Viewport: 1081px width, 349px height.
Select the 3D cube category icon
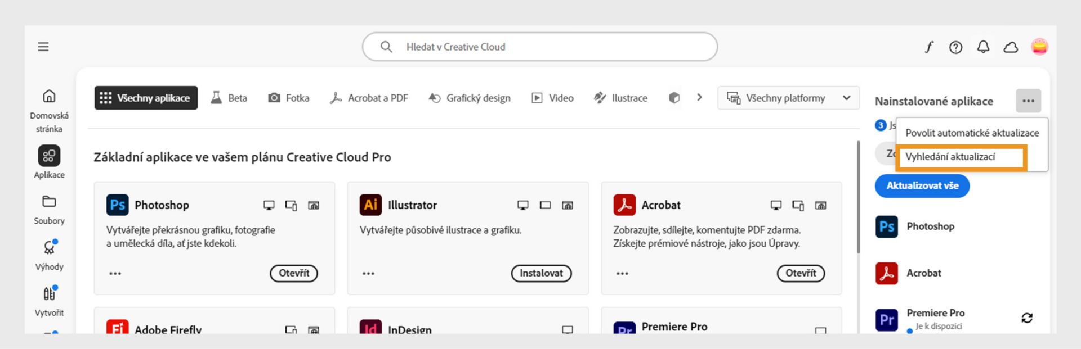(674, 98)
